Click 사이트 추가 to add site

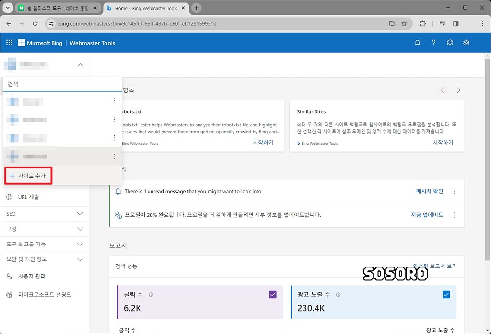(x=28, y=176)
